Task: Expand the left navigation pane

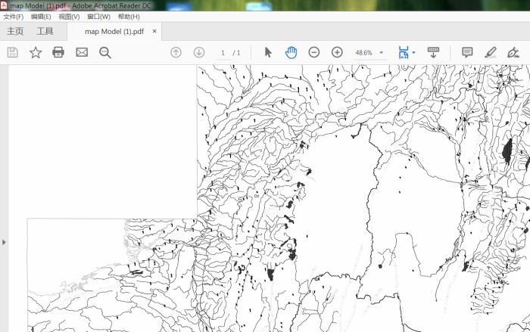Action: click(x=4, y=242)
